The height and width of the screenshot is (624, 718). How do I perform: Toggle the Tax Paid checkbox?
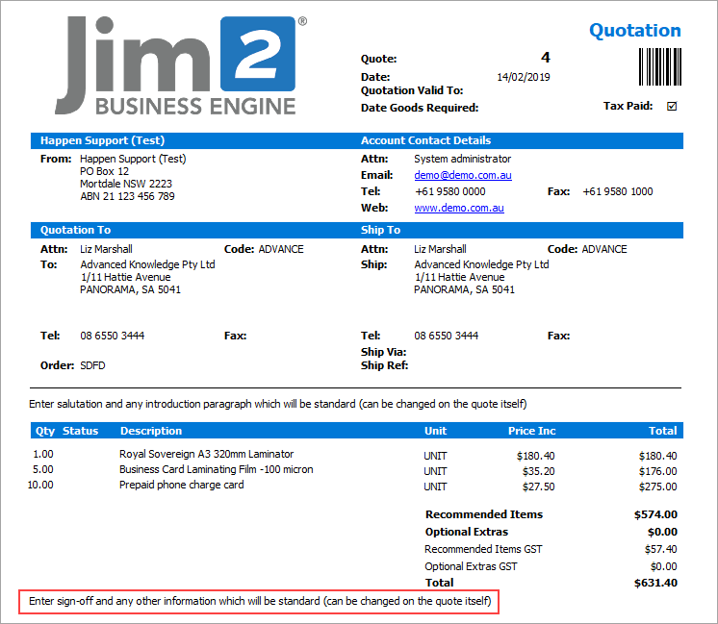[x=671, y=106]
